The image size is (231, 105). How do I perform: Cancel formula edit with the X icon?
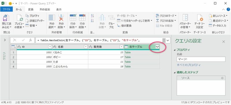pos(15,40)
